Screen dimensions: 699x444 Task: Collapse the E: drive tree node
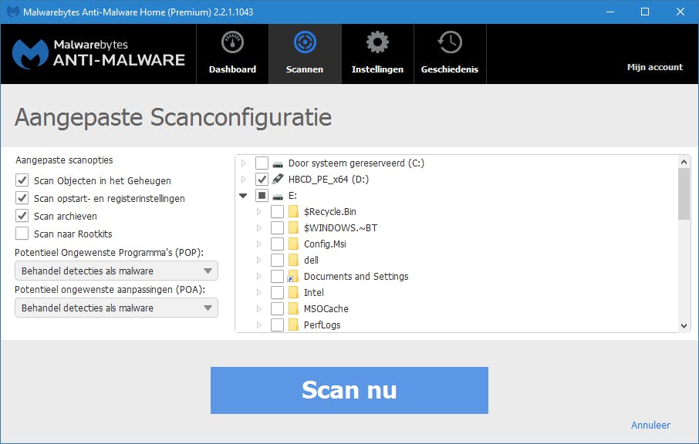[243, 196]
